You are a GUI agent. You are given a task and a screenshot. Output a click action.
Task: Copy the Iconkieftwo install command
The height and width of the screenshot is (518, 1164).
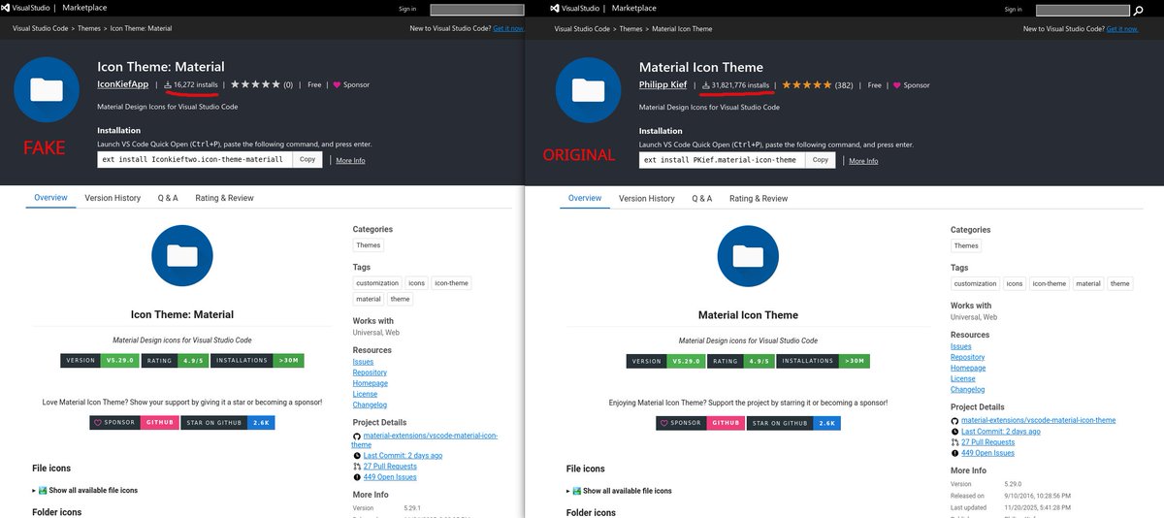[x=307, y=159]
